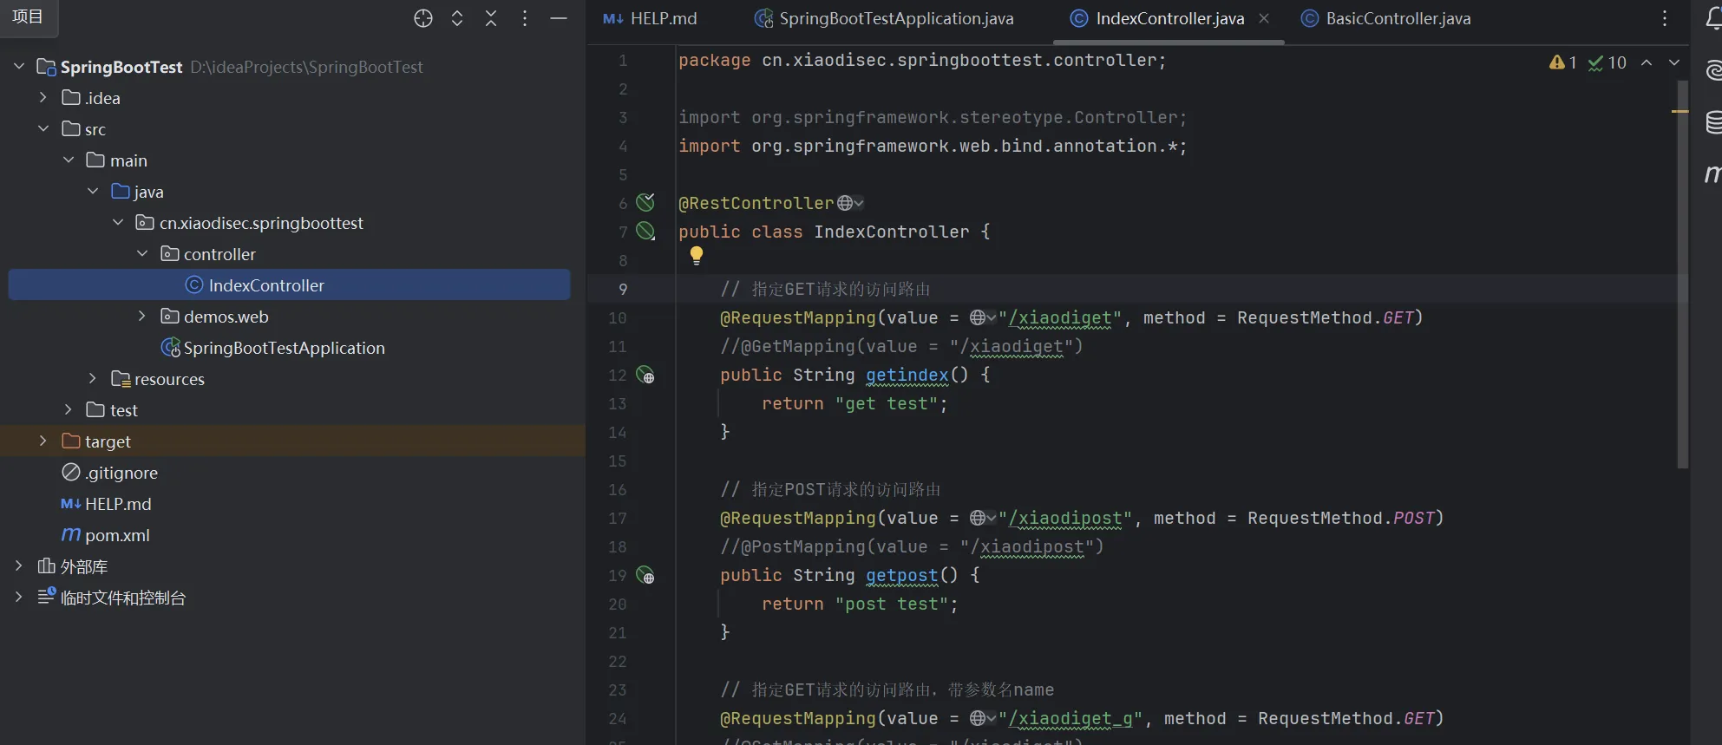The image size is (1722, 745).
Task: Jump to next highlighted problem arrow
Action: click(1674, 62)
